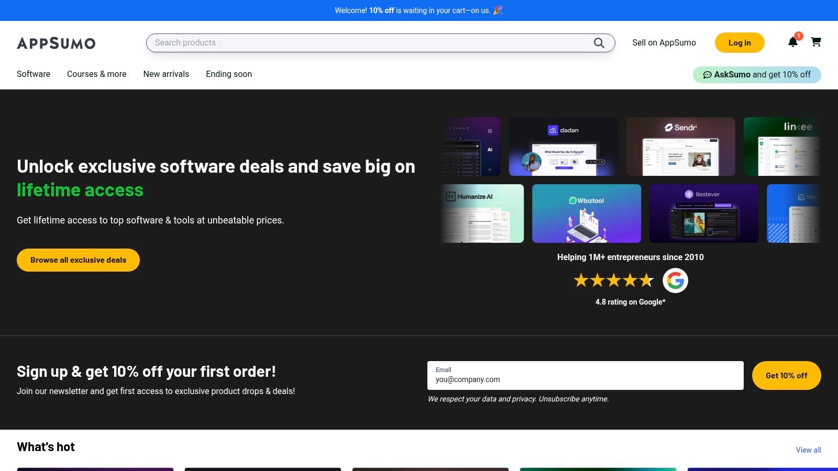Go to Ending soon
The width and height of the screenshot is (838, 471).
tap(229, 74)
